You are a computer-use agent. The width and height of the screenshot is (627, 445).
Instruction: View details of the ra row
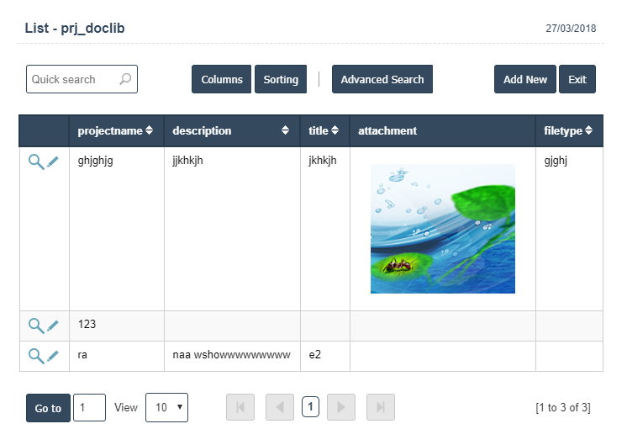(36, 356)
